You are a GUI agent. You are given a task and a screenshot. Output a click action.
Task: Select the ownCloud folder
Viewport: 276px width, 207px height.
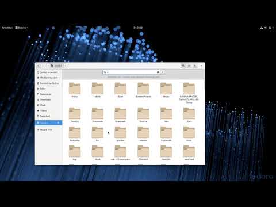pos(189,153)
